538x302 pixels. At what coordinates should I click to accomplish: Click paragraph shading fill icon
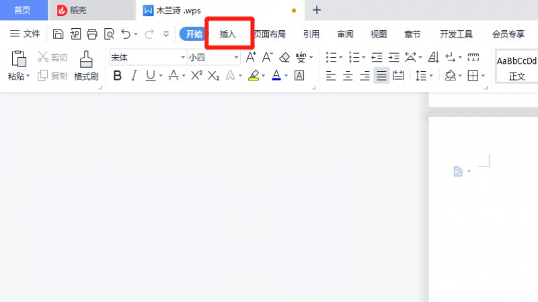(x=450, y=75)
